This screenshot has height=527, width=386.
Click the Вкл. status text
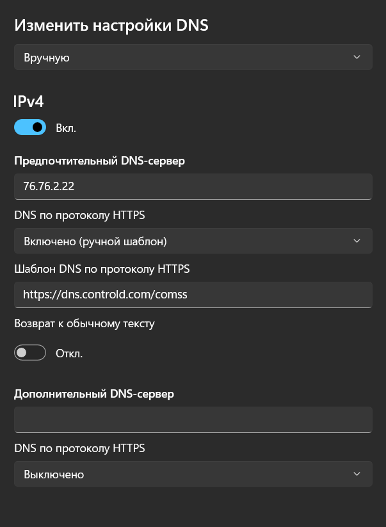pos(66,128)
